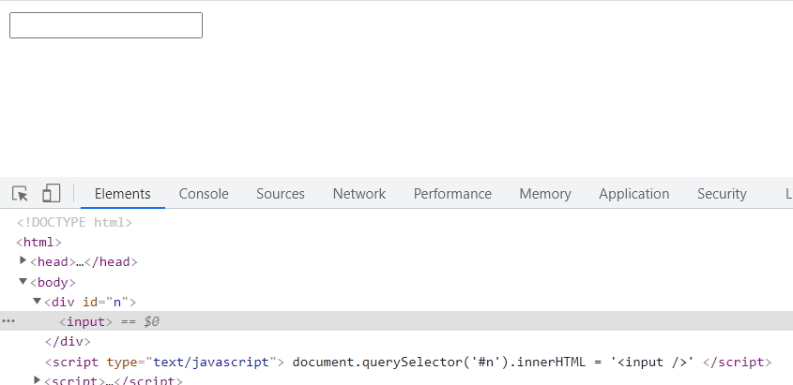Expand the collapsed script node at bottom
The width and height of the screenshot is (793, 385).
coord(37,379)
